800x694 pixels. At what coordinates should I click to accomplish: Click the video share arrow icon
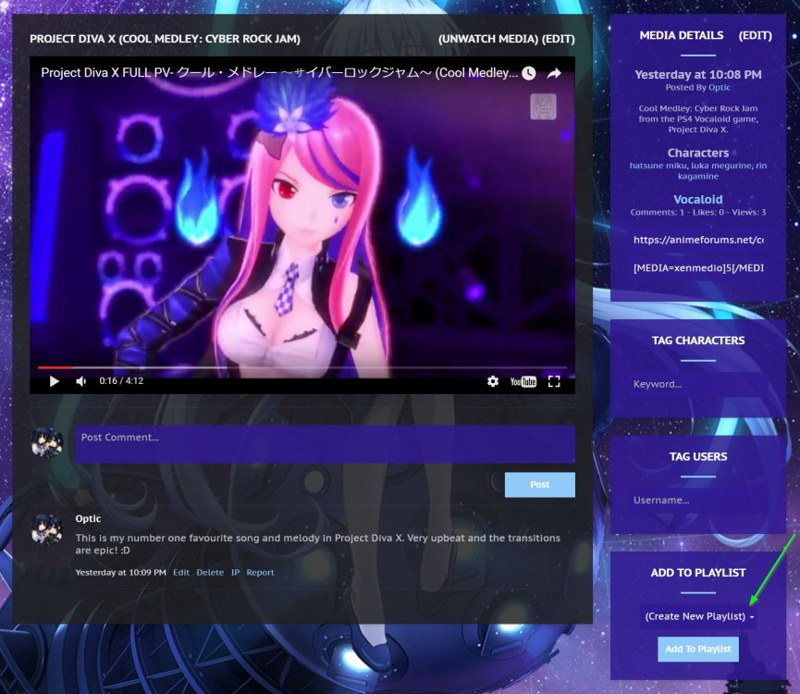pos(554,73)
